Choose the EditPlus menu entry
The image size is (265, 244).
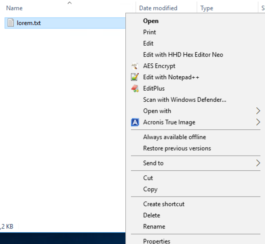(196, 88)
